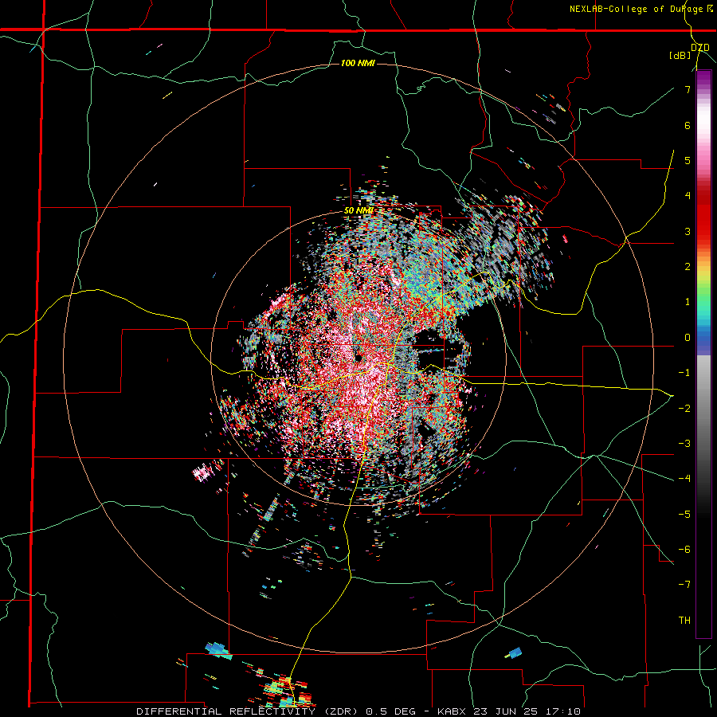The width and height of the screenshot is (717, 717).
Task: Click the 2 dB label on color scale
Action: (x=688, y=267)
